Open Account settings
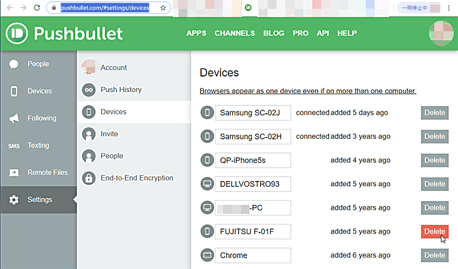The width and height of the screenshot is (458, 269). tap(134, 67)
